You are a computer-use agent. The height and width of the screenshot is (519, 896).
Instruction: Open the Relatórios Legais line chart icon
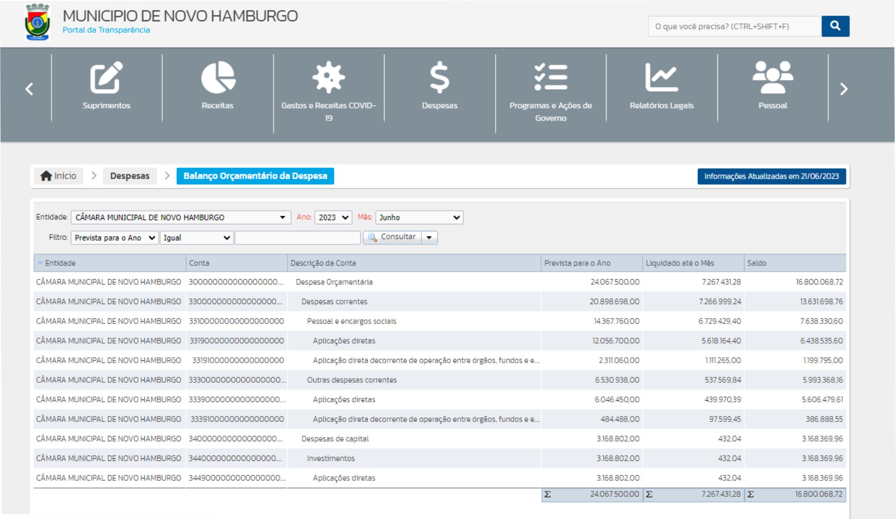click(661, 77)
